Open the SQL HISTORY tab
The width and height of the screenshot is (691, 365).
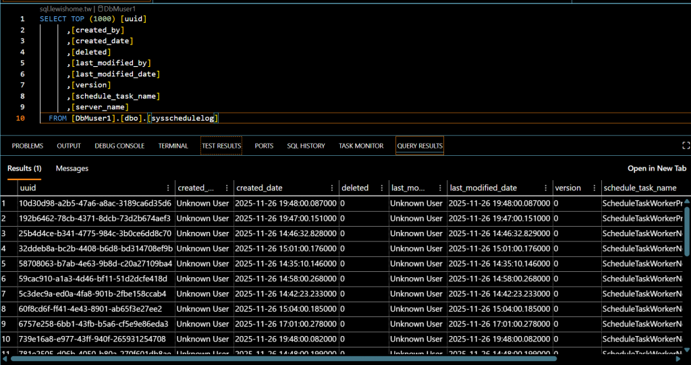[x=306, y=146]
